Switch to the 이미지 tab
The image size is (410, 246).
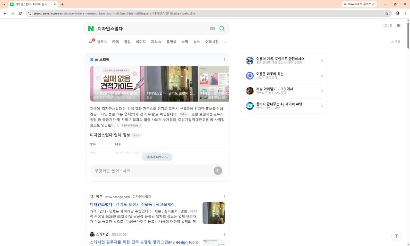[x=141, y=42]
